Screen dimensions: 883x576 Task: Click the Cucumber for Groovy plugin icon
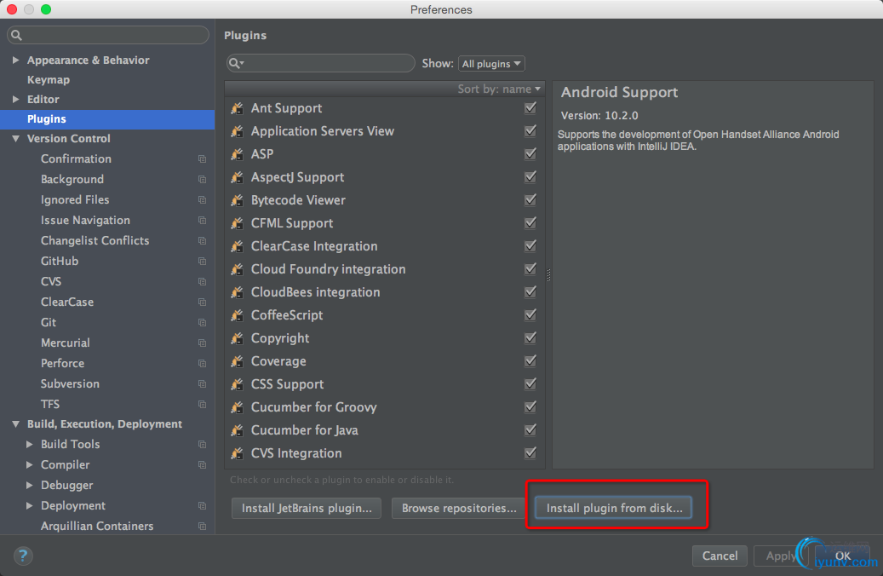coord(237,407)
